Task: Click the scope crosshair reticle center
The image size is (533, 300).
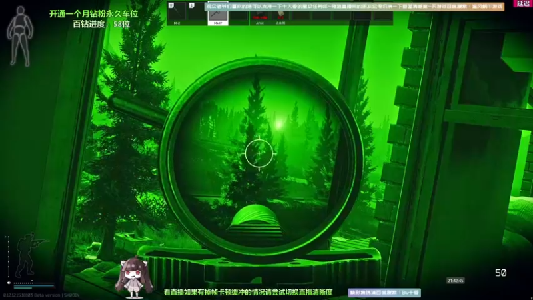Action: [259, 154]
